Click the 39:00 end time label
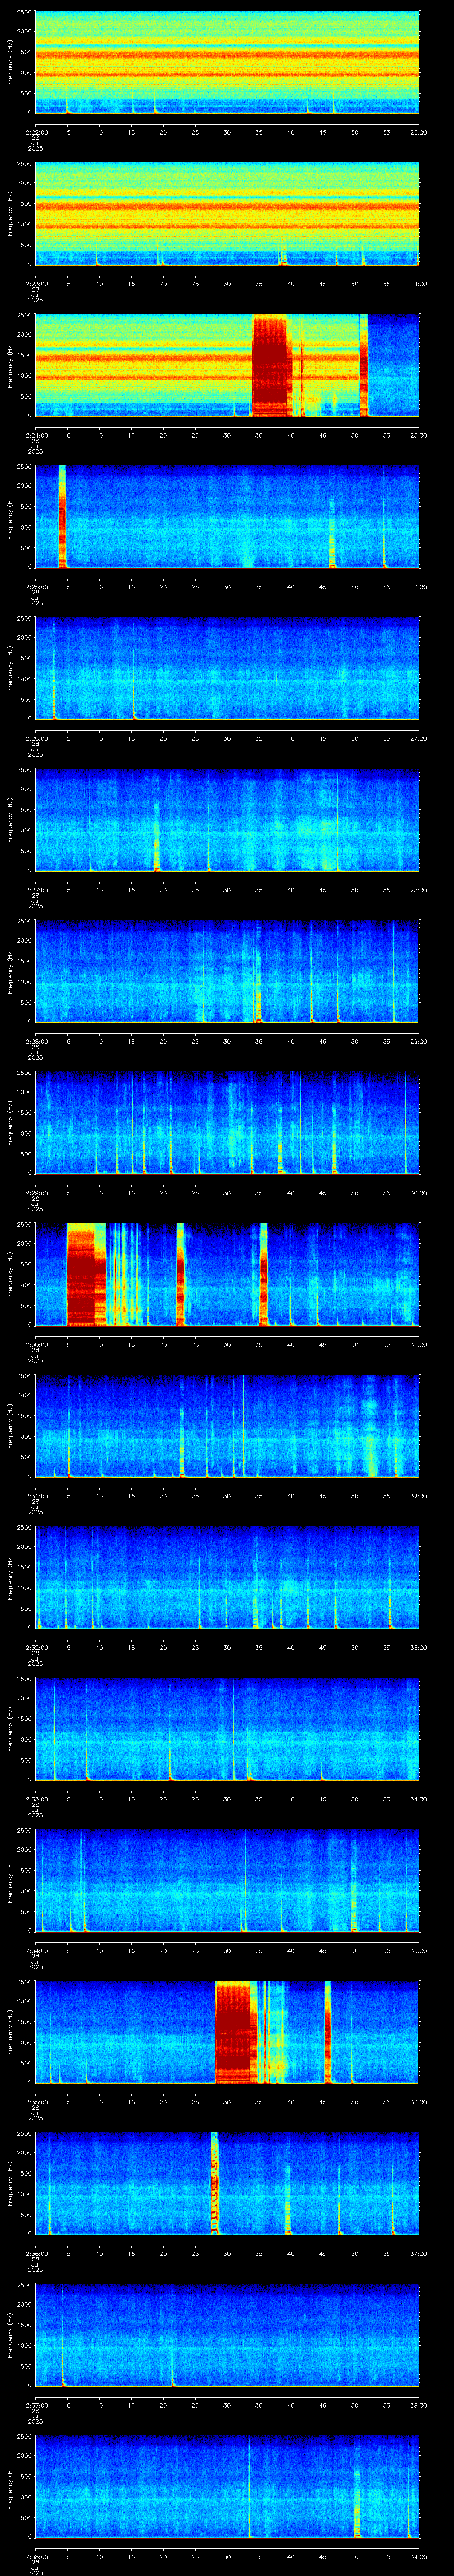 click(418, 2556)
